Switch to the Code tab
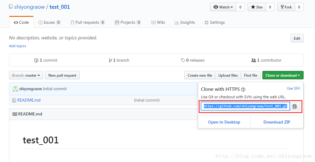Screen dimensions: 315x162 [21, 22]
